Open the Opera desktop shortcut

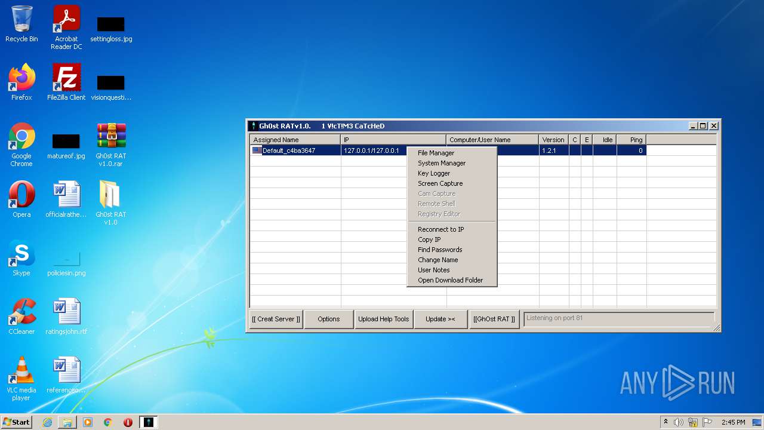(21, 199)
